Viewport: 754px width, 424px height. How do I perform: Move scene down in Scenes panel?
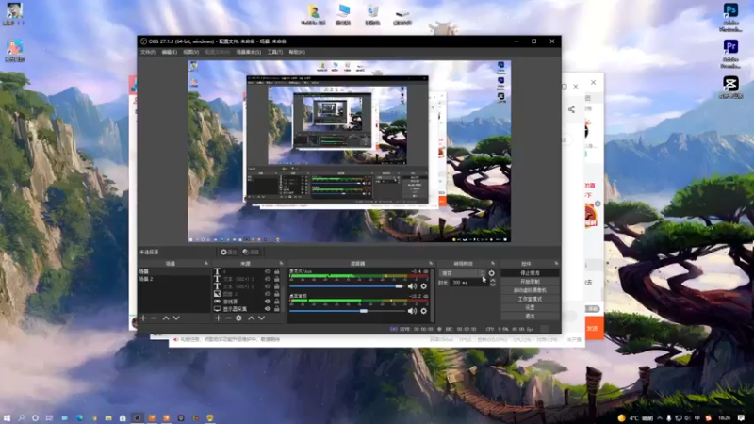coord(176,318)
